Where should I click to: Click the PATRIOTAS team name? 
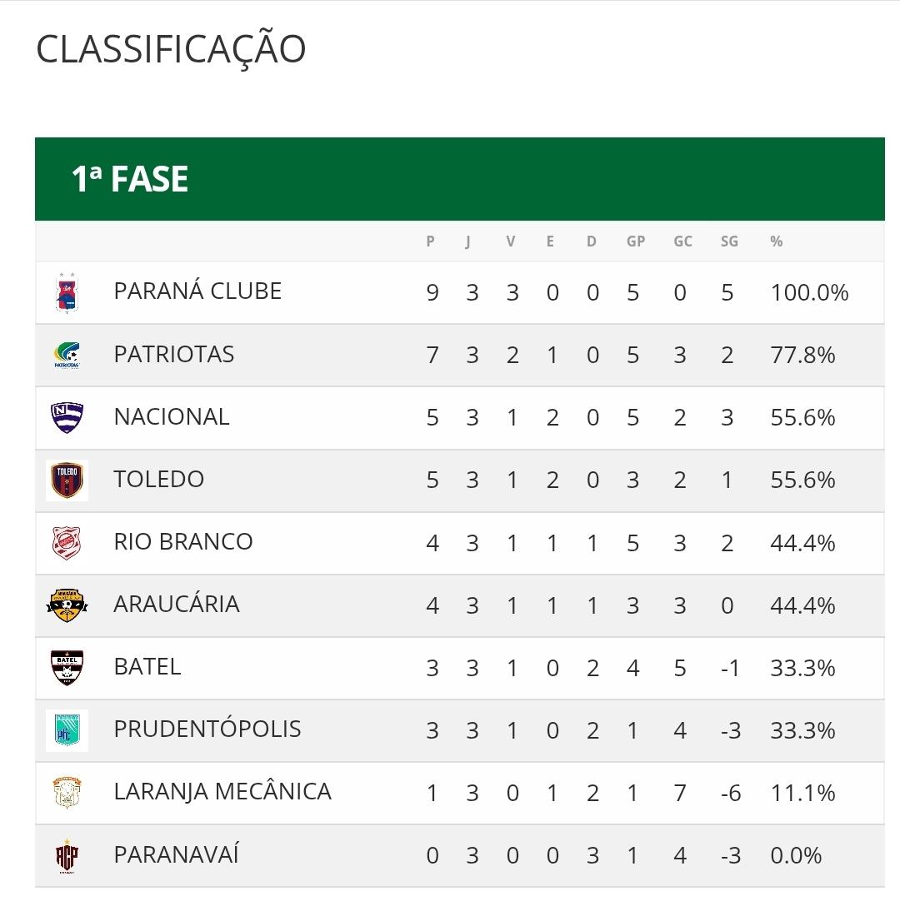coord(173,355)
